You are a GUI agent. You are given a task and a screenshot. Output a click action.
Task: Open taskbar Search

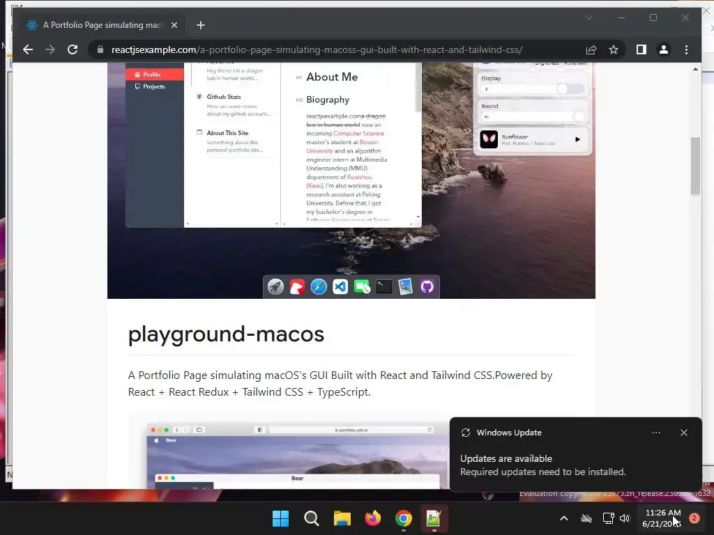(x=312, y=518)
